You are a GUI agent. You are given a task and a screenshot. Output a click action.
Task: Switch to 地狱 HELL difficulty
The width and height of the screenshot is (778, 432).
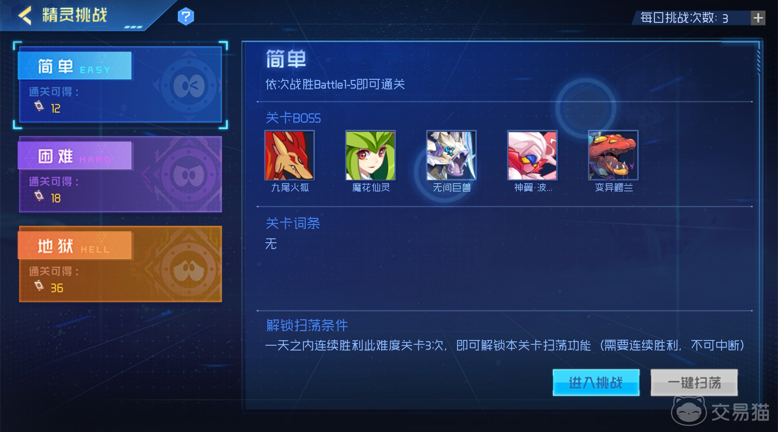coord(120,264)
